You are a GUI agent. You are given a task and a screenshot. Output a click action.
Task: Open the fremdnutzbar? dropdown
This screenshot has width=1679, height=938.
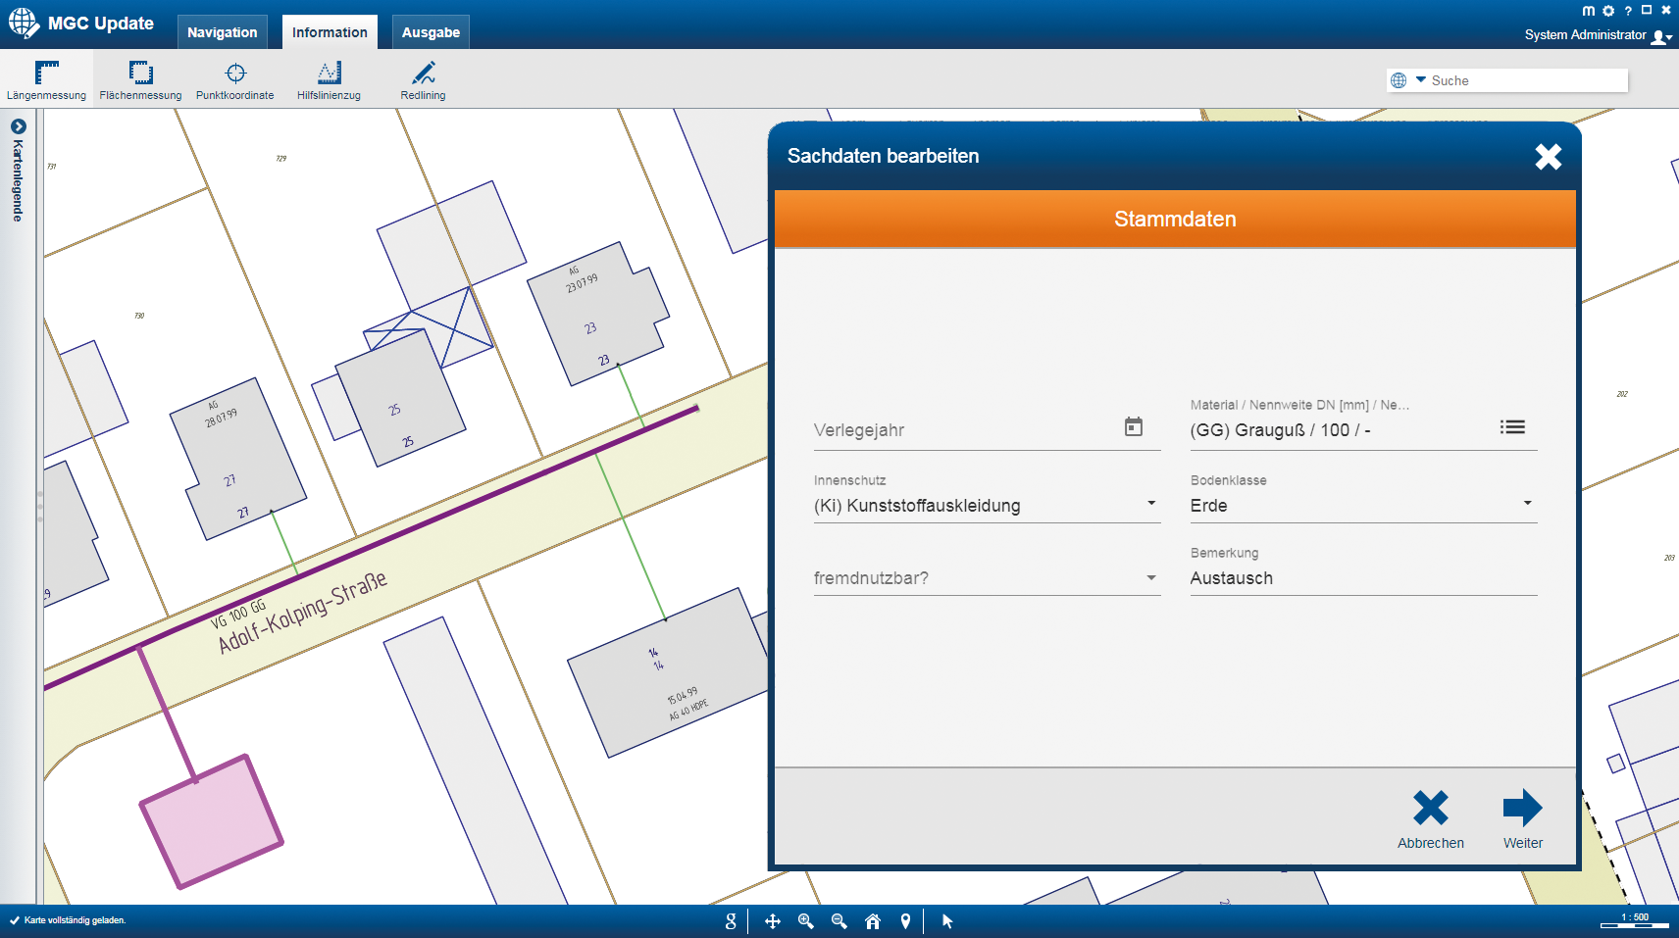1151,578
